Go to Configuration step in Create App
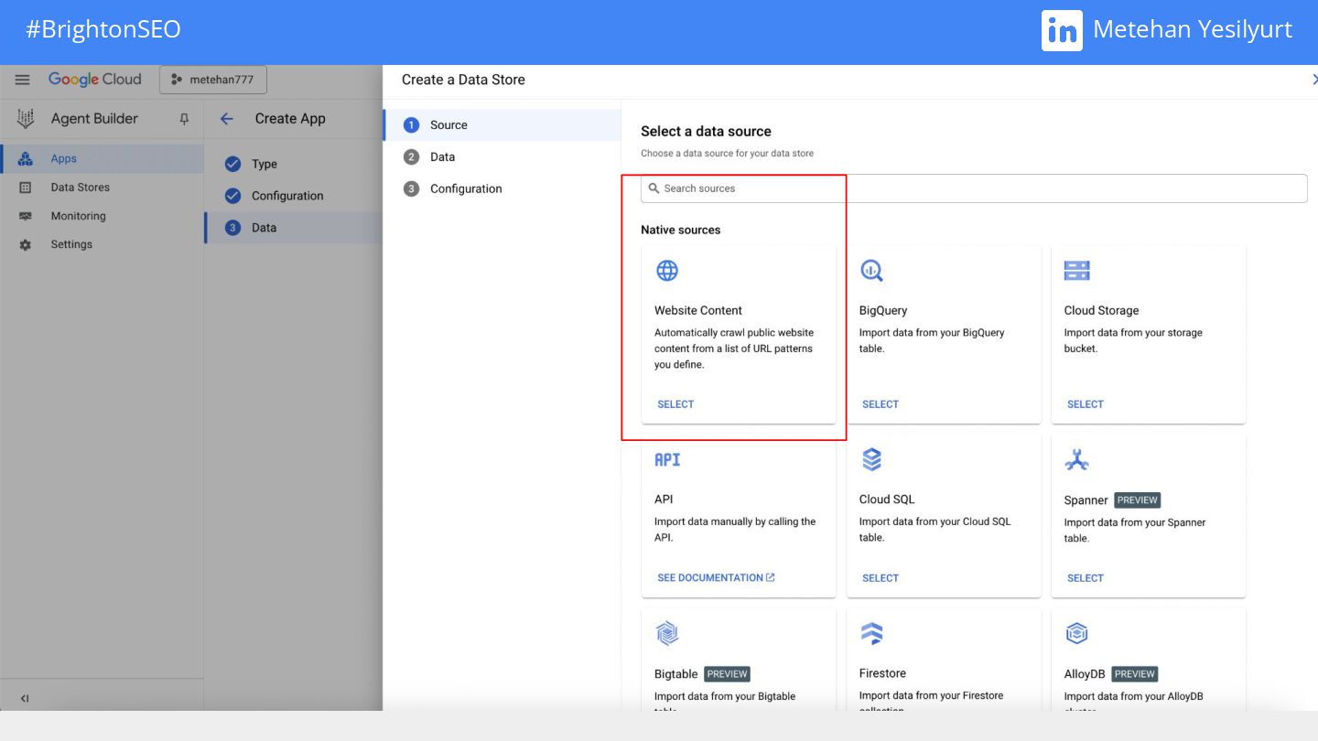 (x=293, y=196)
